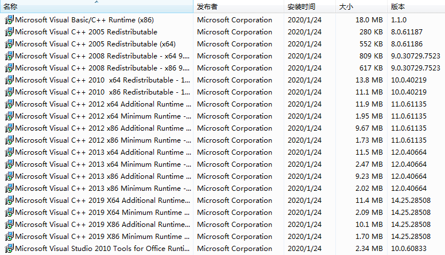Sort by 安装时间 column header
Screen dimensions: 445x255
click(301, 7)
